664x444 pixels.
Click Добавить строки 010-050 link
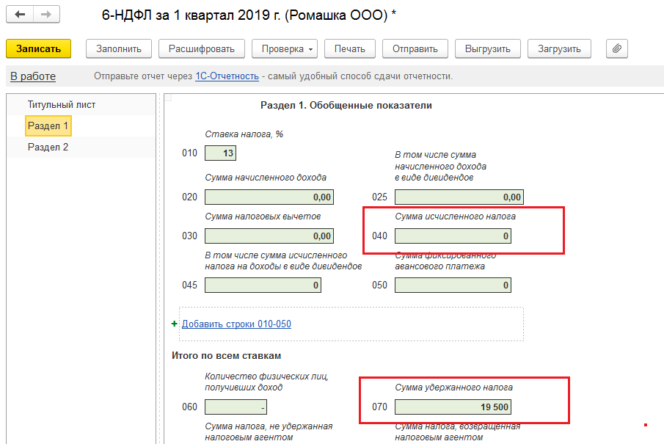[x=236, y=324]
